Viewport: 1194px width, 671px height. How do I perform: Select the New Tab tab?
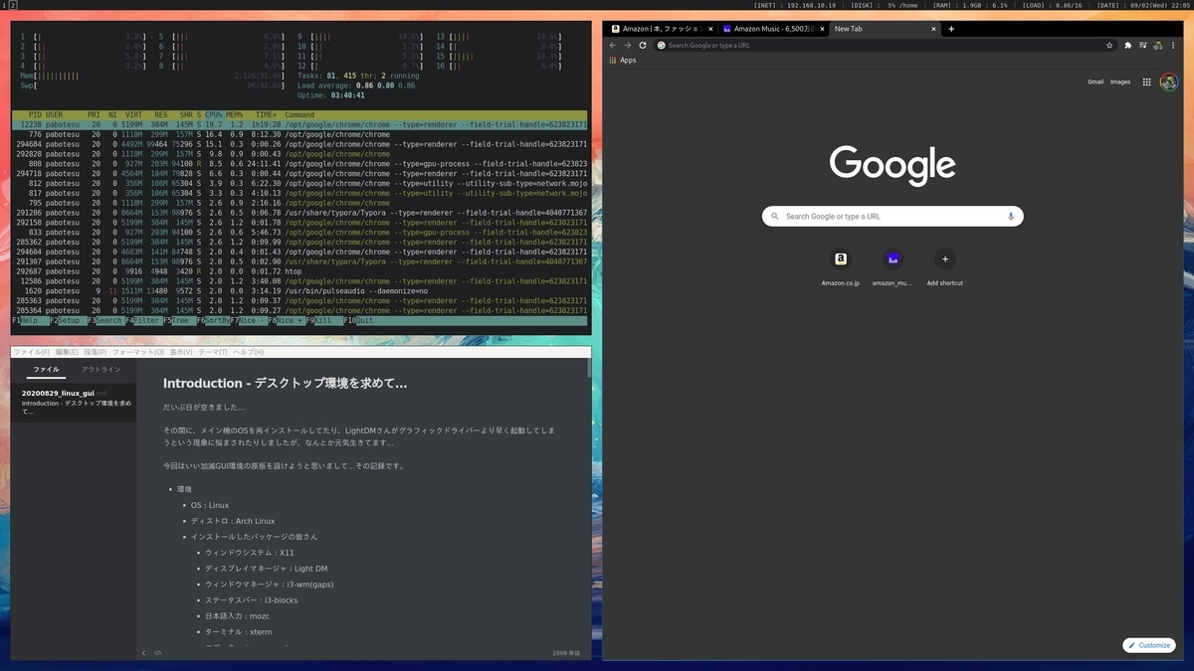[885, 29]
